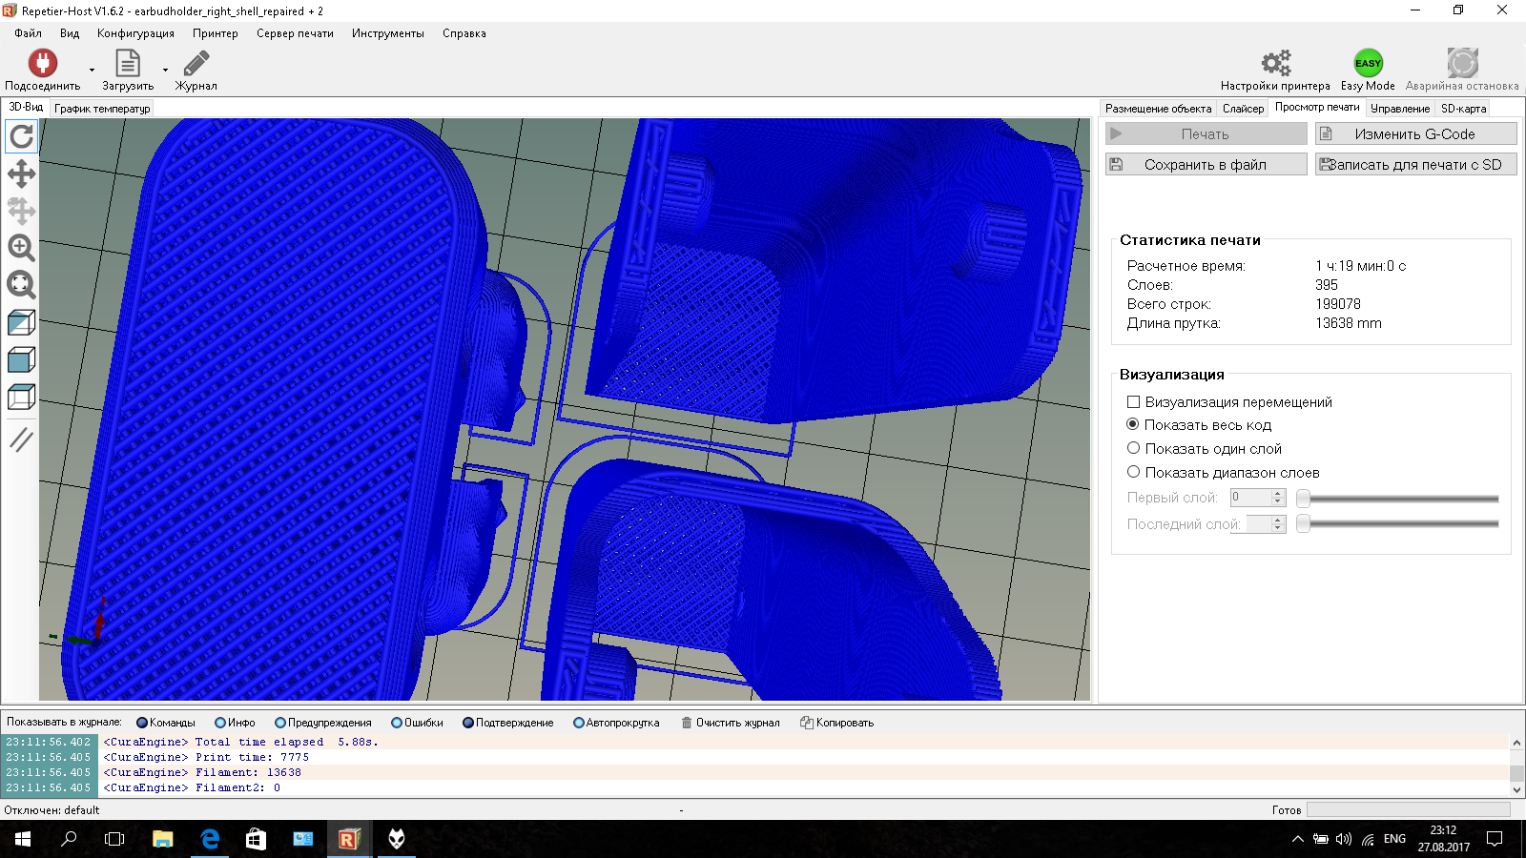Increment the first layer spinner
Viewport: 1526px width, 858px height.
coord(1278,493)
